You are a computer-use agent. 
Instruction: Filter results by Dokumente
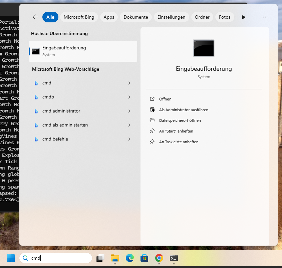(x=135, y=17)
